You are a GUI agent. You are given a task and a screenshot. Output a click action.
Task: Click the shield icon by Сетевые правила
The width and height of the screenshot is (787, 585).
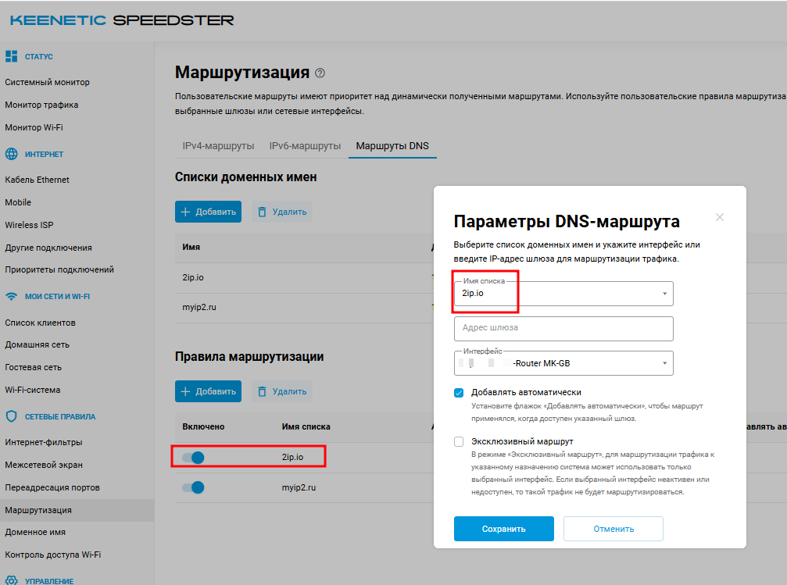pyautogui.click(x=12, y=416)
